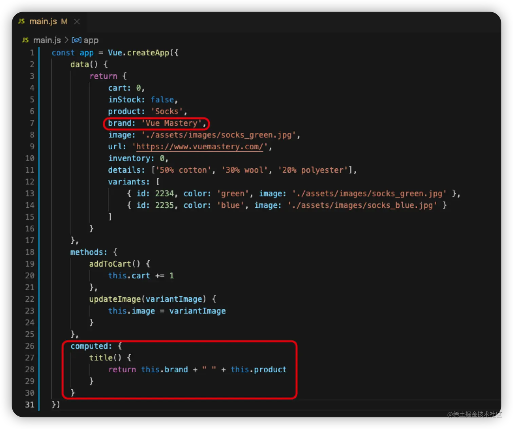The image size is (513, 429).
Task: Click the 'Vue Mastery' string
Action: 172,123
